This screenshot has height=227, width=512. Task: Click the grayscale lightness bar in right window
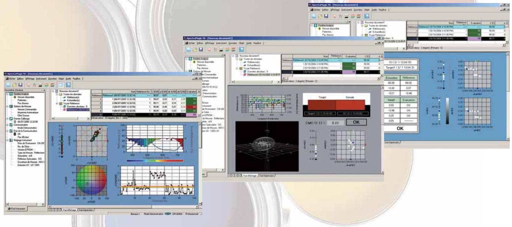click(447, 112)
